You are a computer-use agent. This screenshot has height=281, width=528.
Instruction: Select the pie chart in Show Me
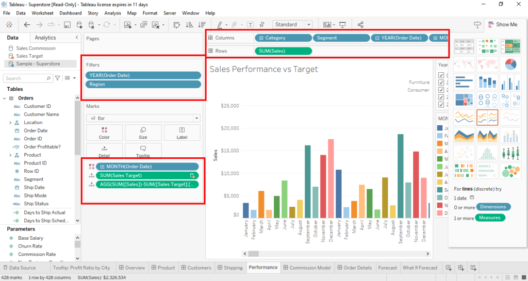click(x=510, y=64)
